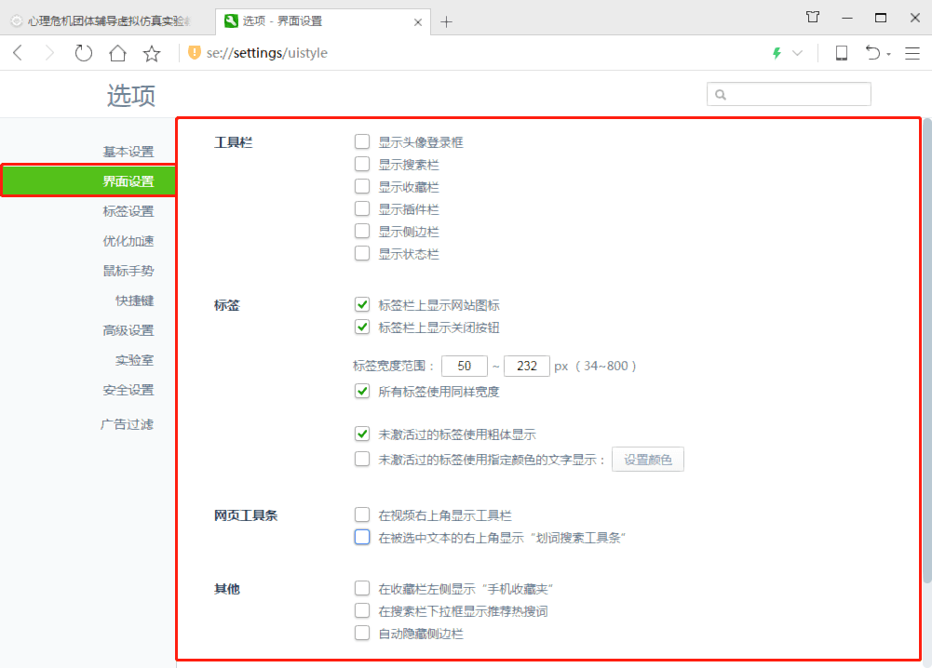Select 高级设置 in the settings sidebar

click(x=128, y=330)
